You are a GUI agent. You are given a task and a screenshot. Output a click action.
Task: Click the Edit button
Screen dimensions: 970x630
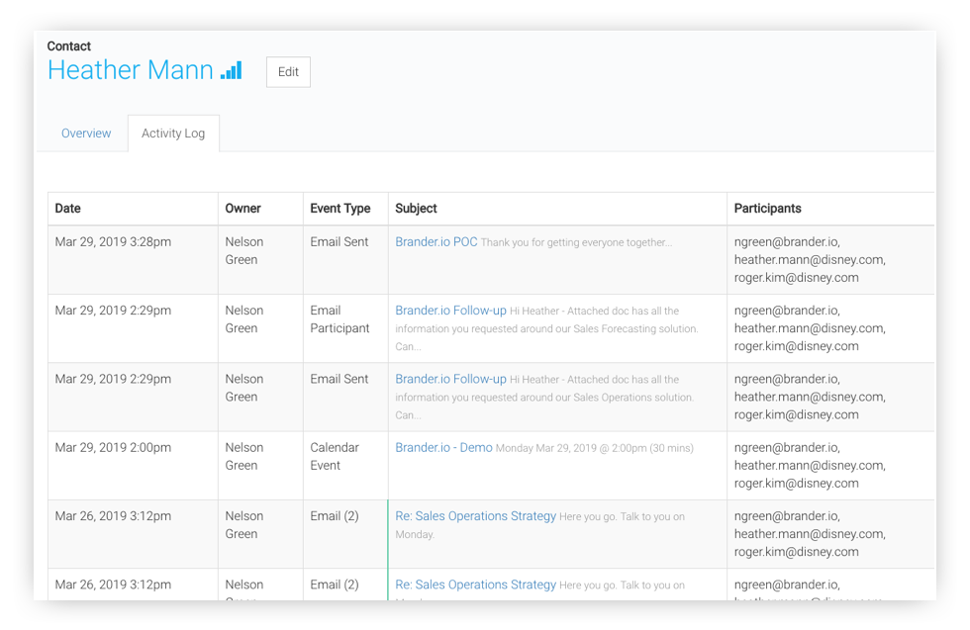tap(288, 72)
